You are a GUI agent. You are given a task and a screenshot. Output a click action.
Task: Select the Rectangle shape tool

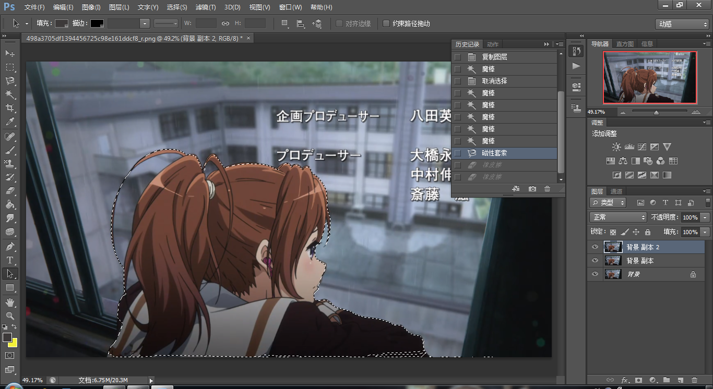pyautogui.click(x=10, y=287)
